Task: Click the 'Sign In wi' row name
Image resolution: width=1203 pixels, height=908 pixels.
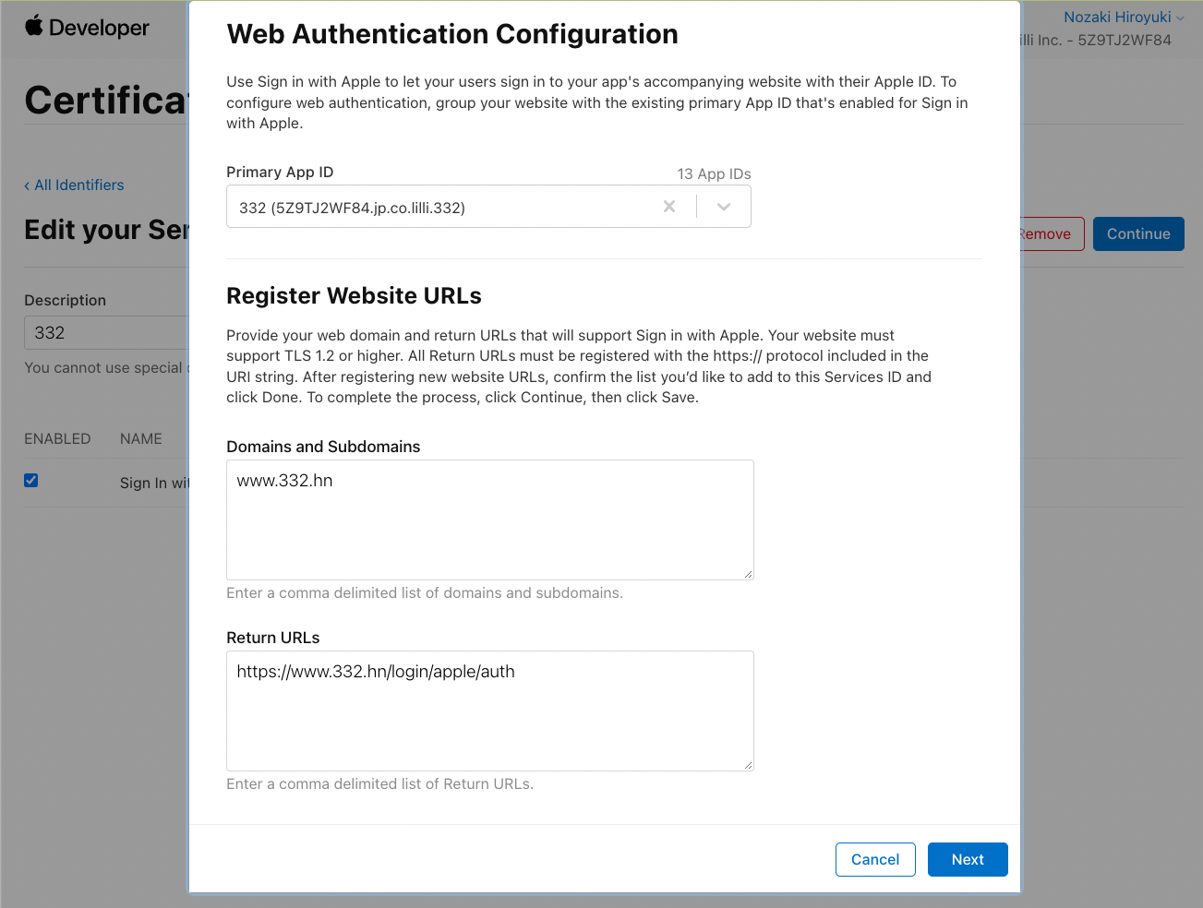Action: 154,483
